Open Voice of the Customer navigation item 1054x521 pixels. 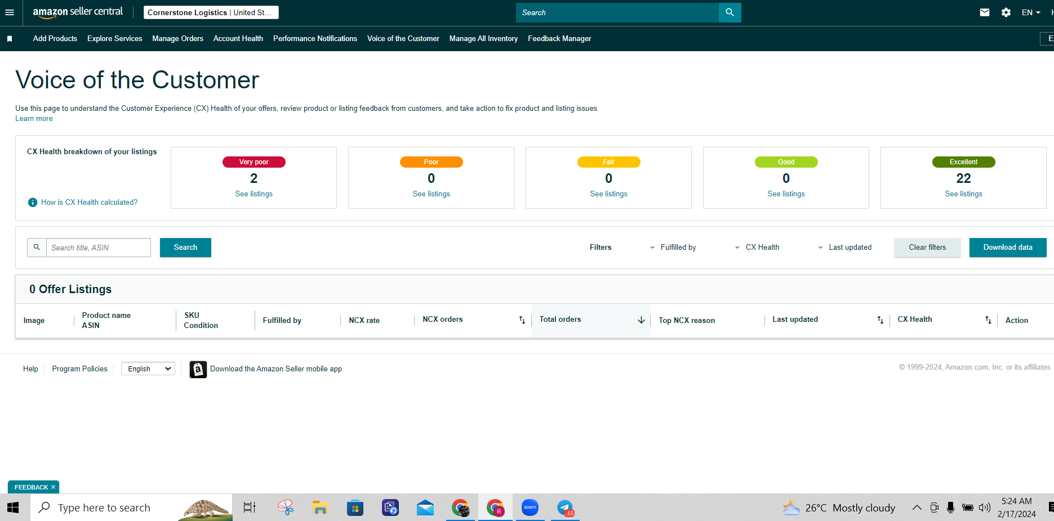(403, 39)
